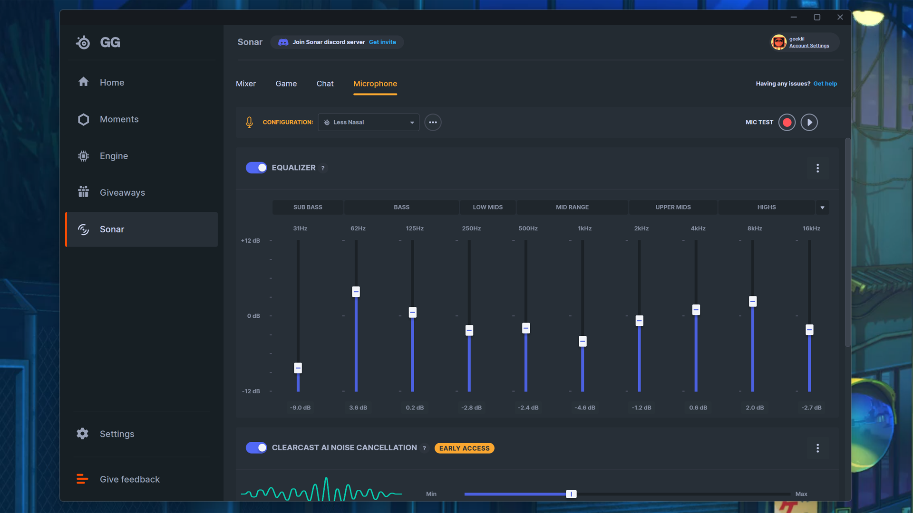The image size is (913, 513).
Task: Select the Low Mids band header
Action: [487, 207]
